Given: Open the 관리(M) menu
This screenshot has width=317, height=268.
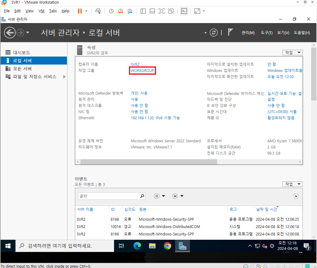Looking at the screenshot, I should click(x=248, y=33).
